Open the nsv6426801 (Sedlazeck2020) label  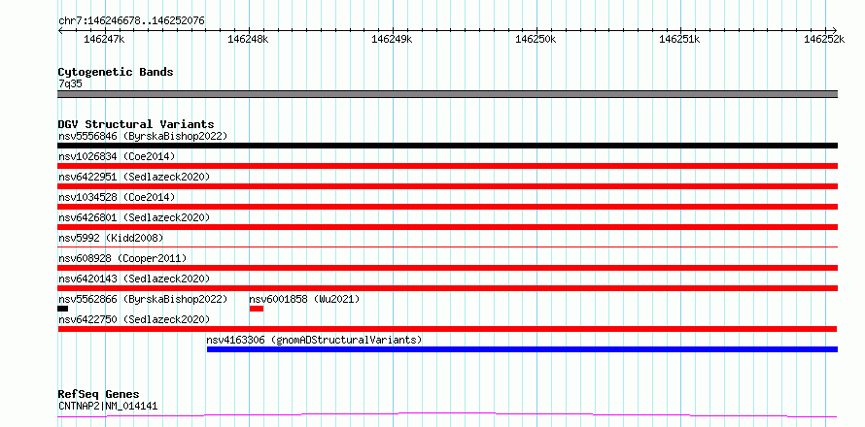pyautogui.click(x=134, y=217)
